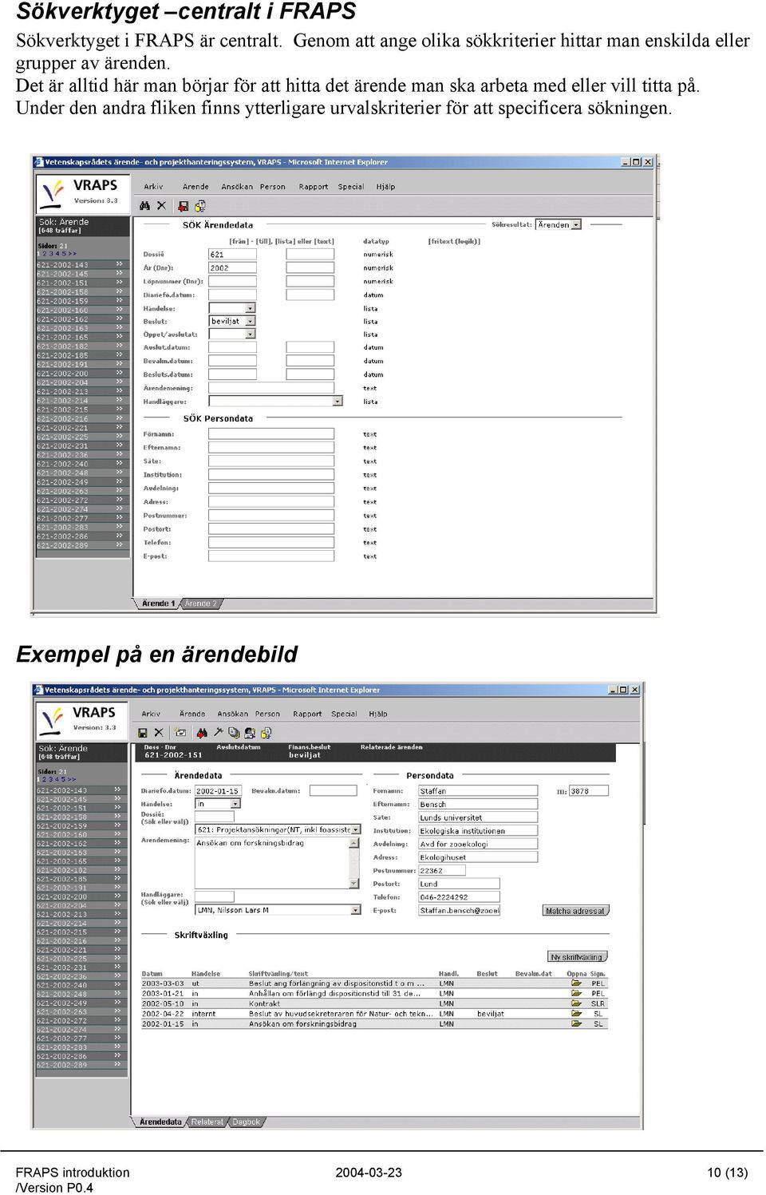The image size is (766, 1195).
Task: Open the Dossié dropdown showing 621: Projektansökningar
Action: pos(355,830)
